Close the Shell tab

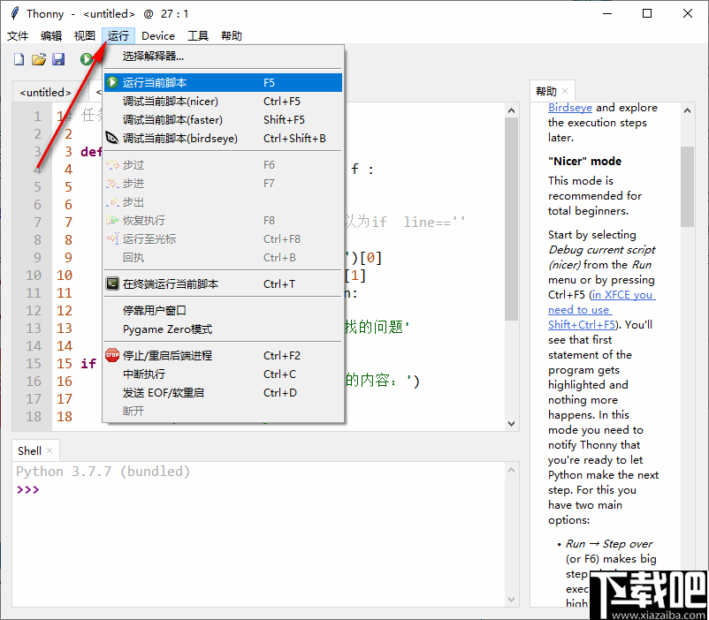(50, 450)
